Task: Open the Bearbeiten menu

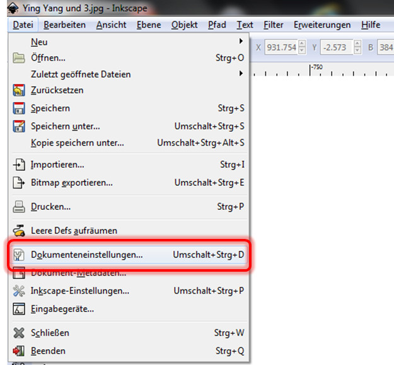Action: (64, 25)
